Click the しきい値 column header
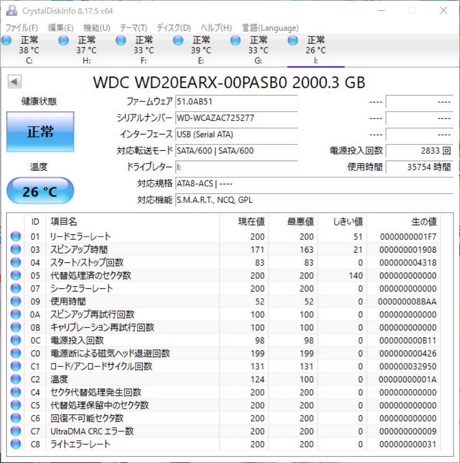Image resolution: width=460 pixels, height=463 pixels. 348,222
